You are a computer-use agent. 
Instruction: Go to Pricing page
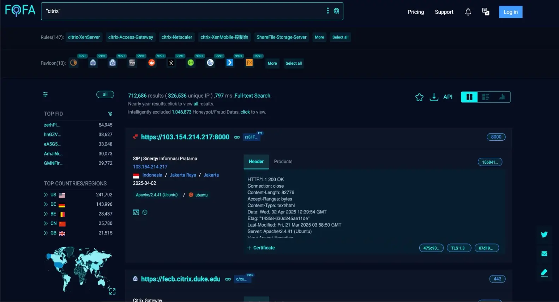(x=416, y=12)
